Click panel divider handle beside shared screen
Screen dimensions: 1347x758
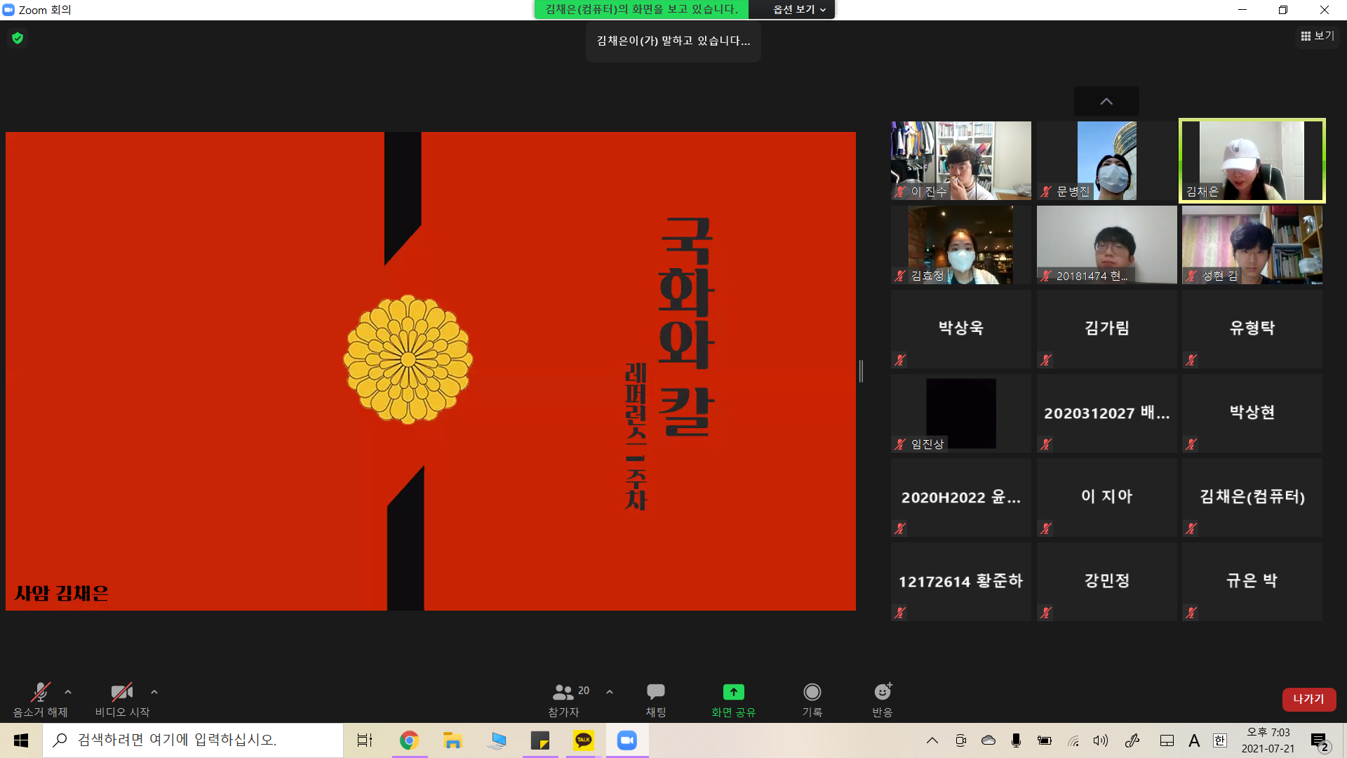(x=861, y=371)
